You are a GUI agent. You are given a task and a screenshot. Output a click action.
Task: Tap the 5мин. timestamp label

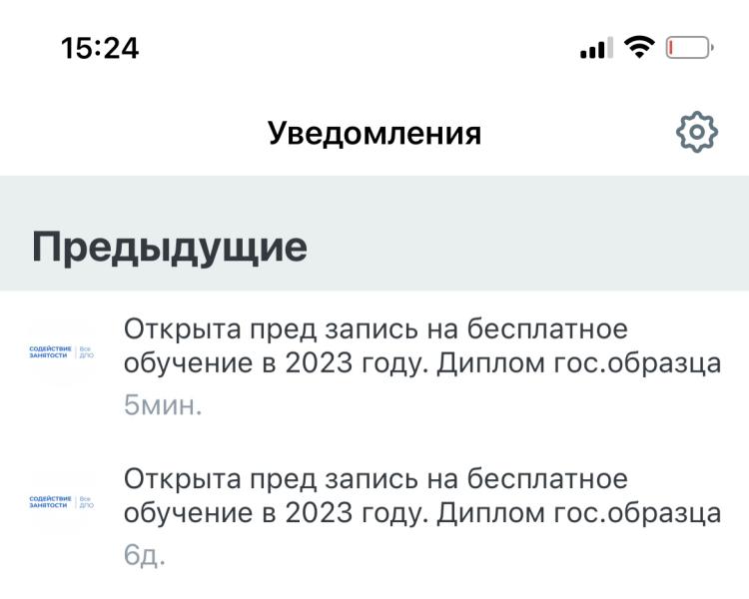click(163, 405)
